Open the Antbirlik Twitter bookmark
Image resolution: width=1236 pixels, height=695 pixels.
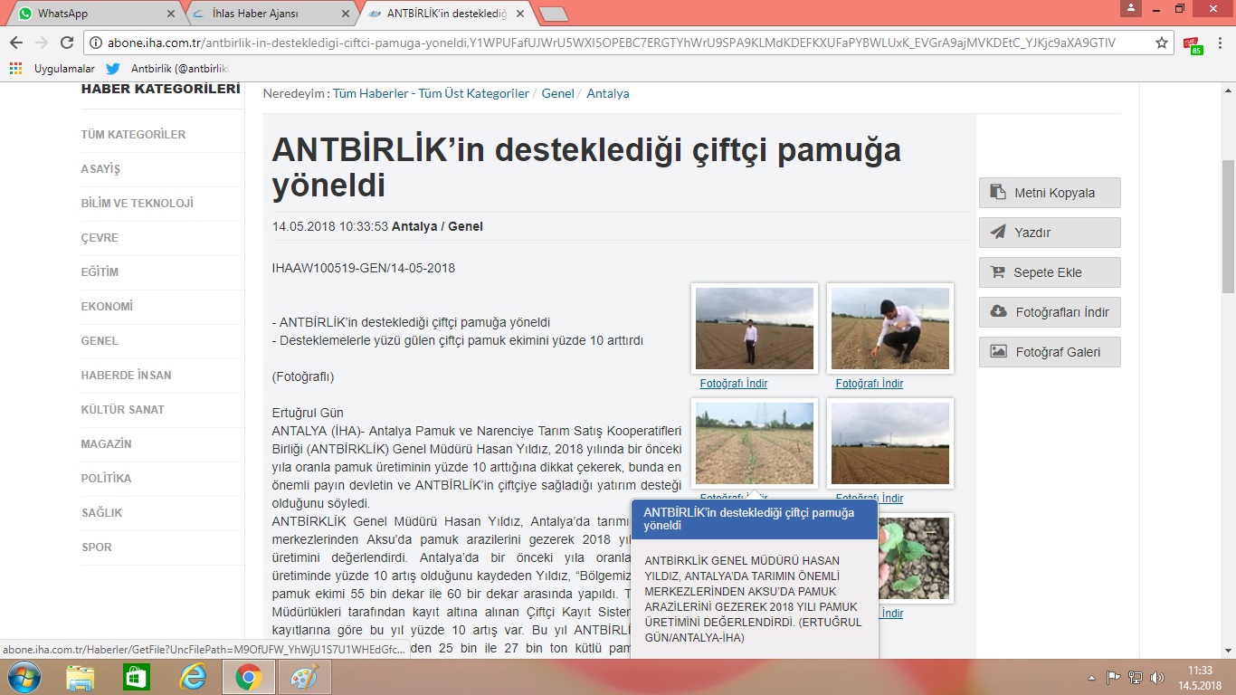point(169,68)
